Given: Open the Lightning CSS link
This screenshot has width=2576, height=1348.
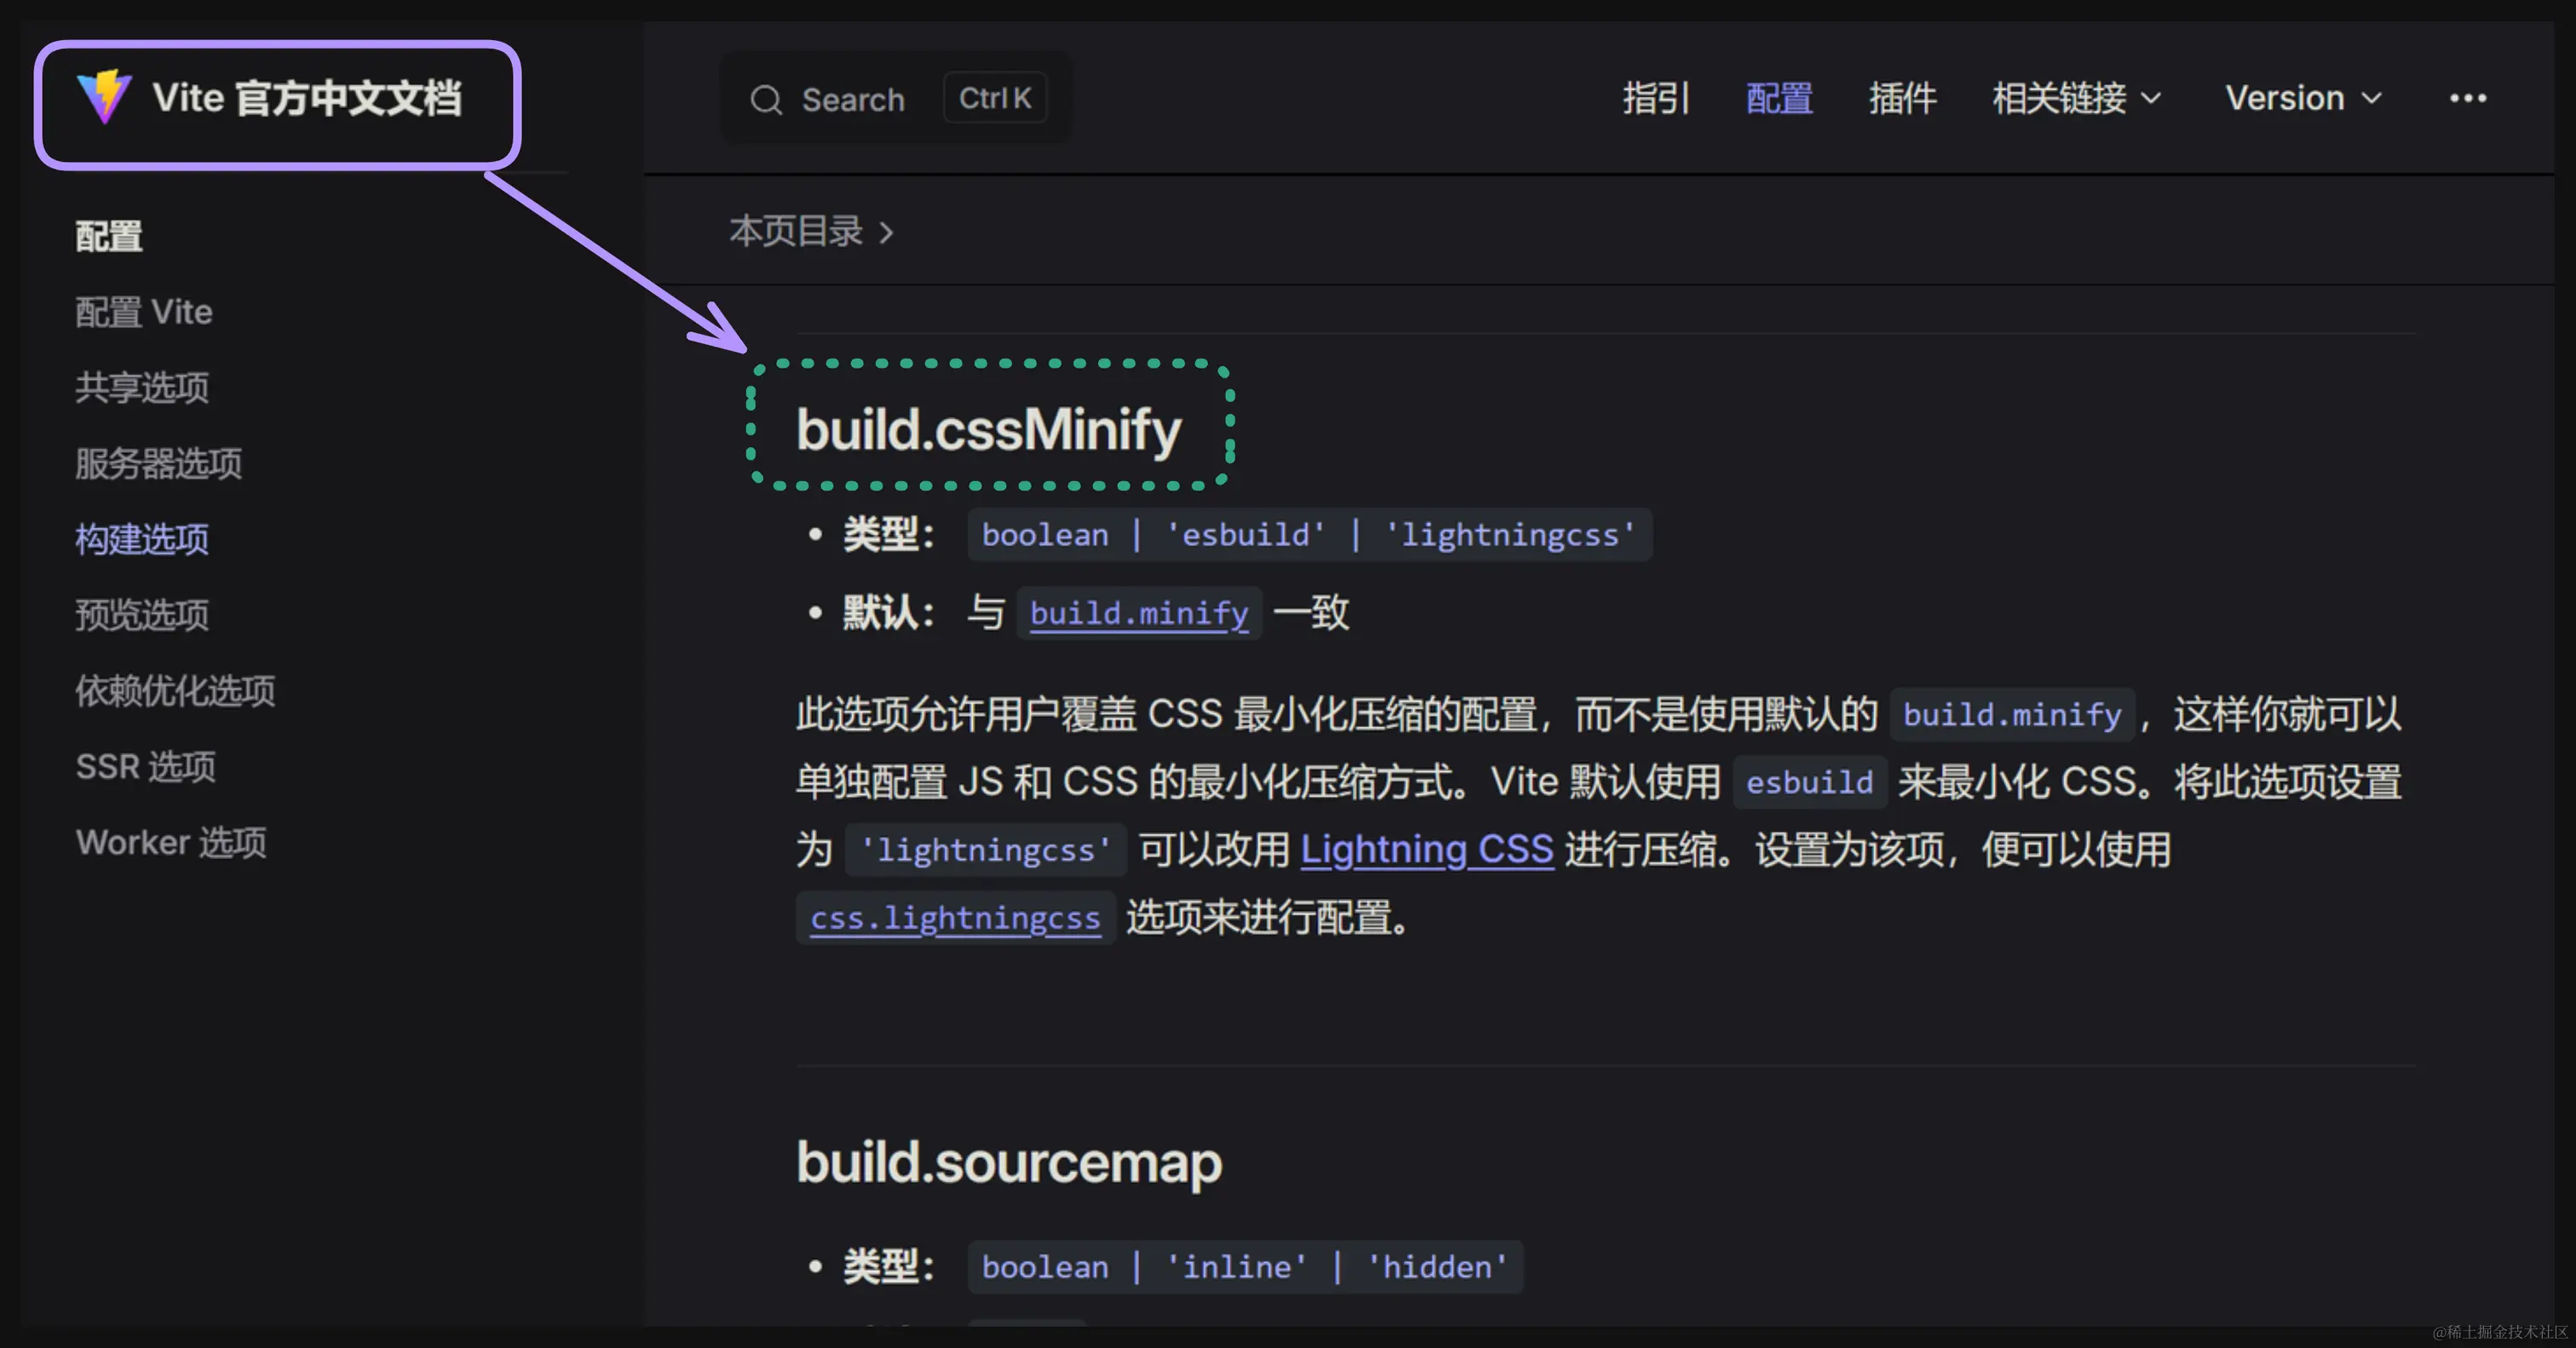Looking at the screenshot, I should click(x=1426, y=849).
